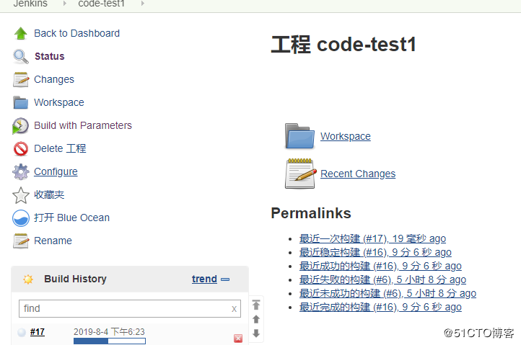This screenshot has width=521, height=345.
Task: Click the Configure gear icon
Action: [21, 172]
